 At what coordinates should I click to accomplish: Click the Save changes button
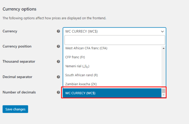(15, 109)
